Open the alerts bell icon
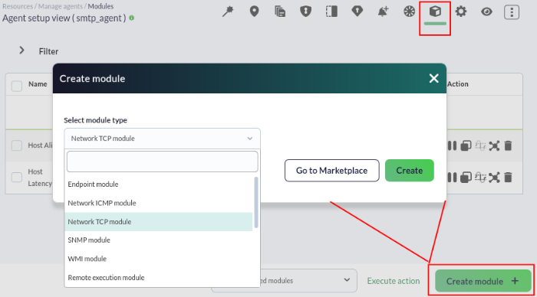This screenshot has height=297, width=537. click(x=384, y=11)
